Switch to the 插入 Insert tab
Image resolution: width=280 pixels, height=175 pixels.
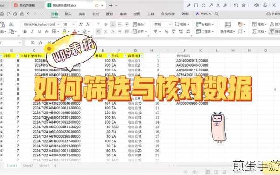click(x=68, y=14)
